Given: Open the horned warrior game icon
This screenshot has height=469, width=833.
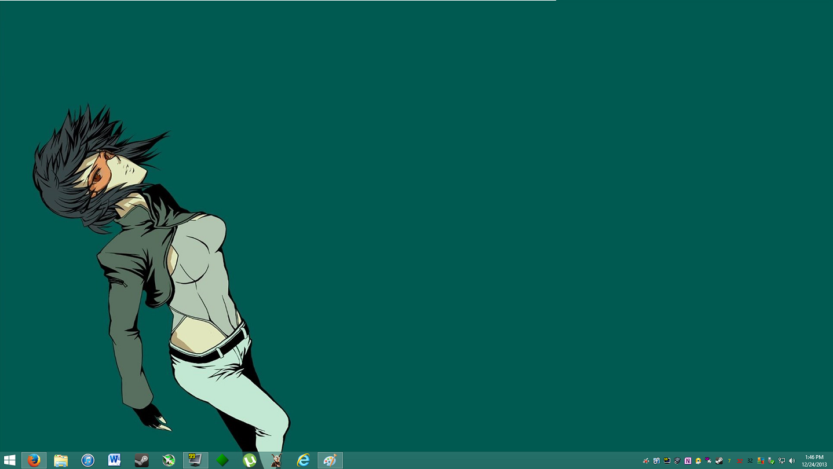Looking at the screenshot, I should (276, 460).
